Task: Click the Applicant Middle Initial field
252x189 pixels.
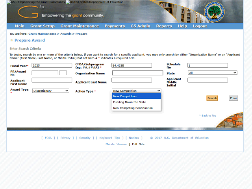Action: 208,80
